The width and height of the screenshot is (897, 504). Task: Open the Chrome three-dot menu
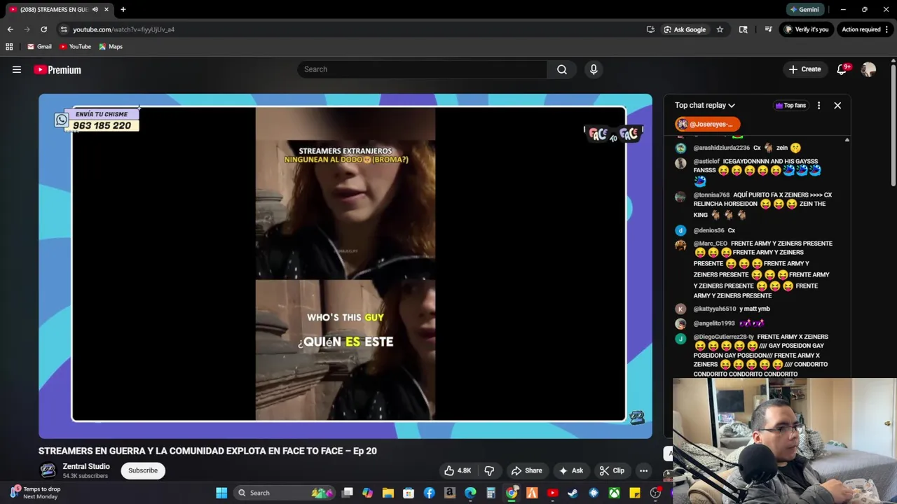click(x=887, y=29)
